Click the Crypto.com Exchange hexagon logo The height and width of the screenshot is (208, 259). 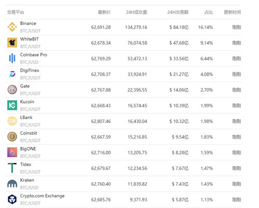point(12,199)
